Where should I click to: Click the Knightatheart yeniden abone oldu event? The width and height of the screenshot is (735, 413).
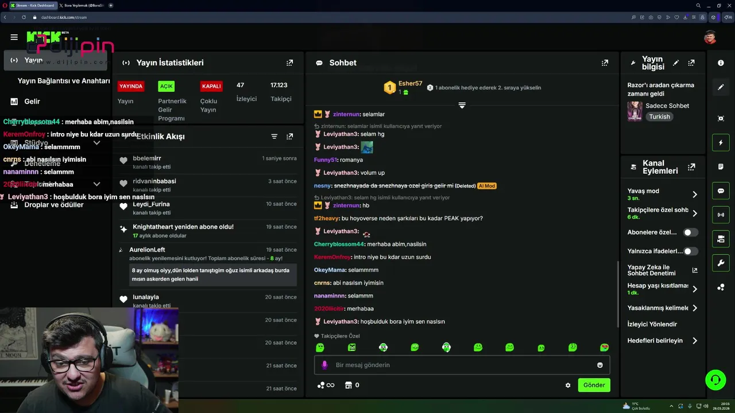click(209, 231)
